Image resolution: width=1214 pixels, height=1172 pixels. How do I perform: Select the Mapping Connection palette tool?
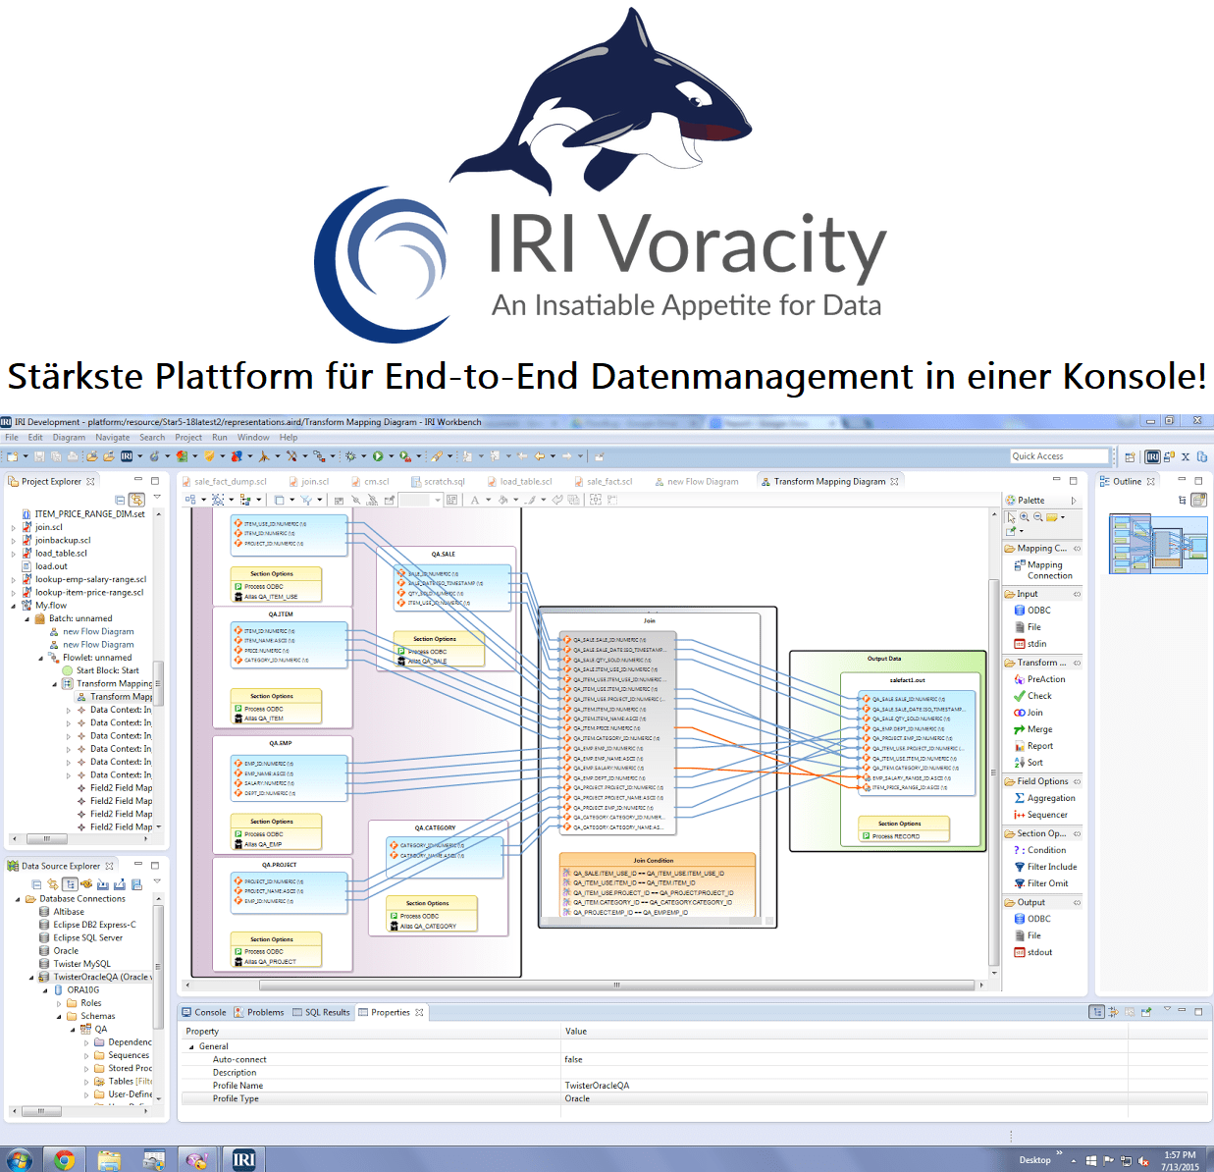click(1043, 570)
